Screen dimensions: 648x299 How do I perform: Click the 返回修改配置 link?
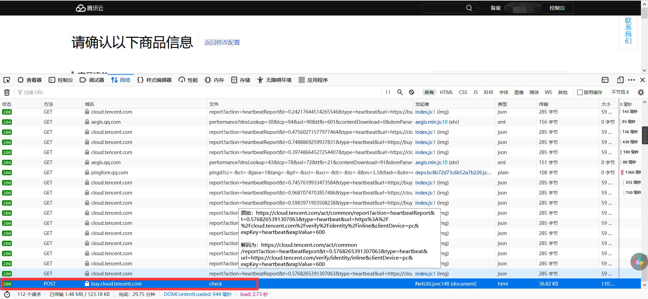point(222,42)
